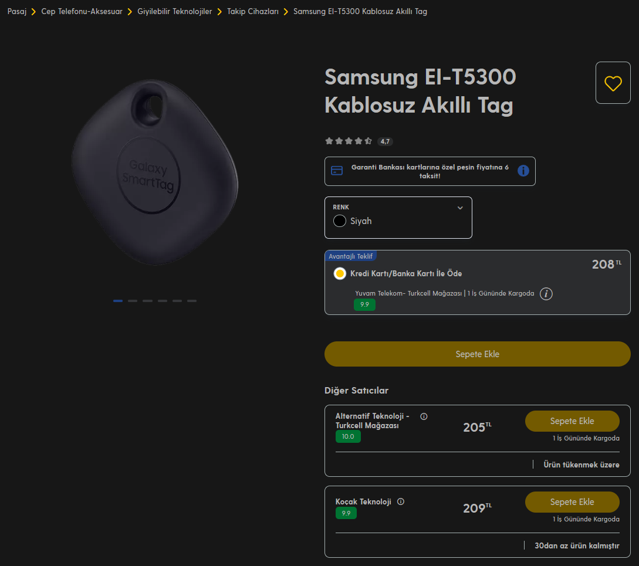This screenshot has height=566, width=639.
Task: Select Kredi Kartı/Banka Kartı payment radio button
Action: click(340, 273)
